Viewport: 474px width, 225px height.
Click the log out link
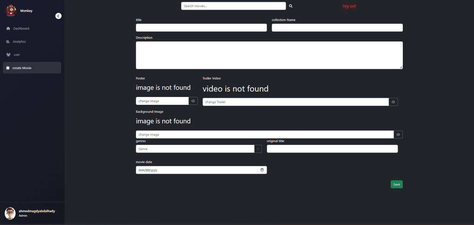coord(349,6)
